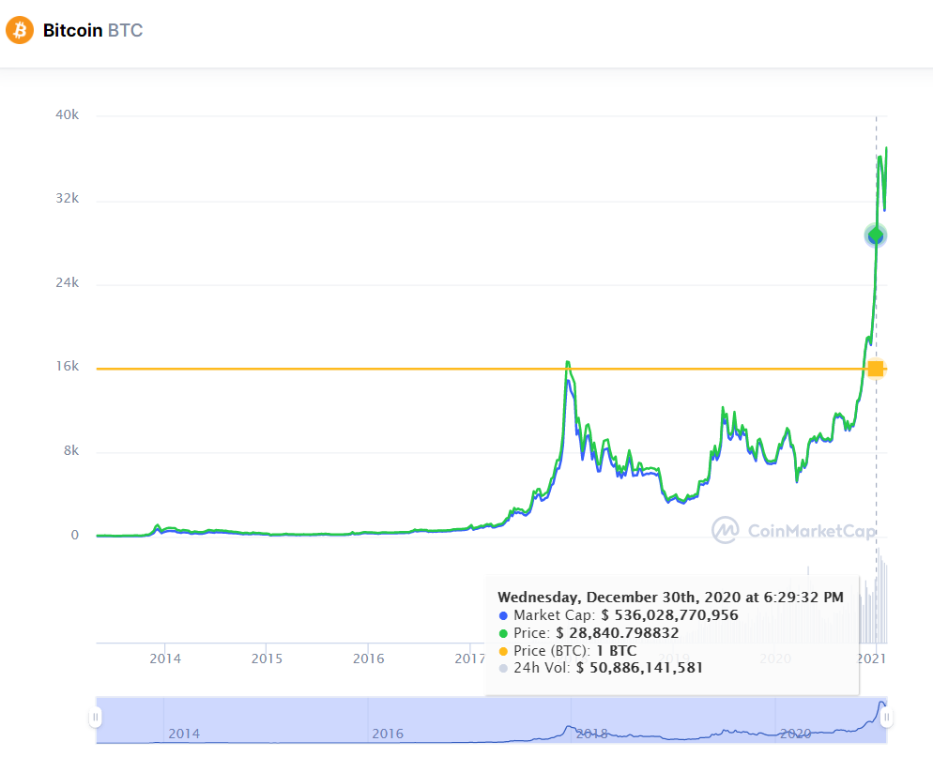Click the orange Bitcoin logo icon
This screenshot has height=757, width=933.
coord(20,30)
